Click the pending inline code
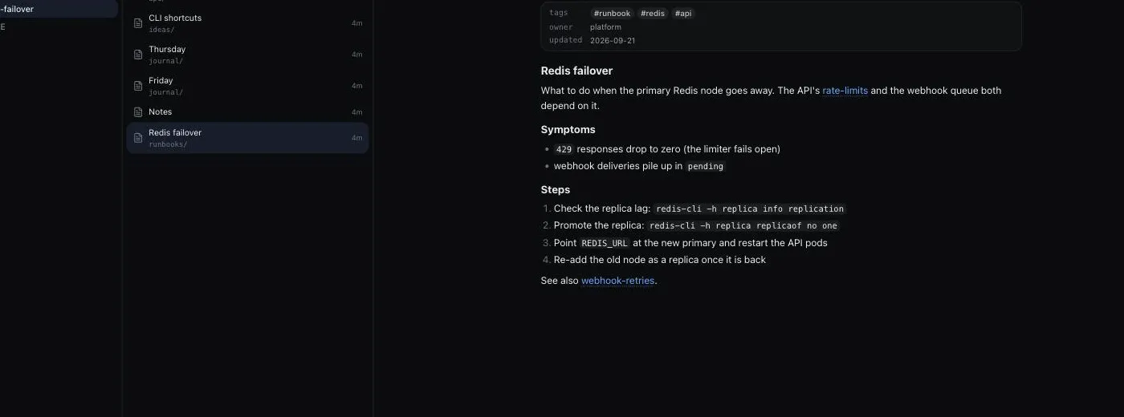The height and width of the screenshot is (417, 1124). 705,167
